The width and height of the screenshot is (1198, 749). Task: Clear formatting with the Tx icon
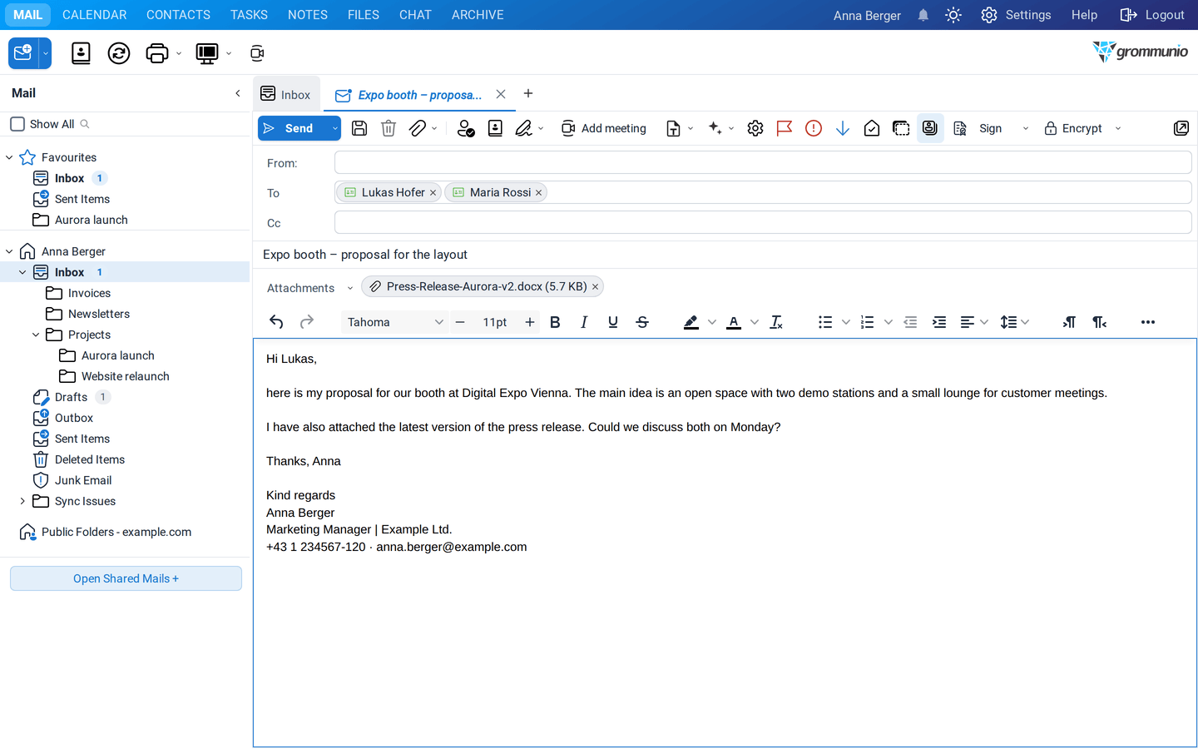click(x=776, y=322)
